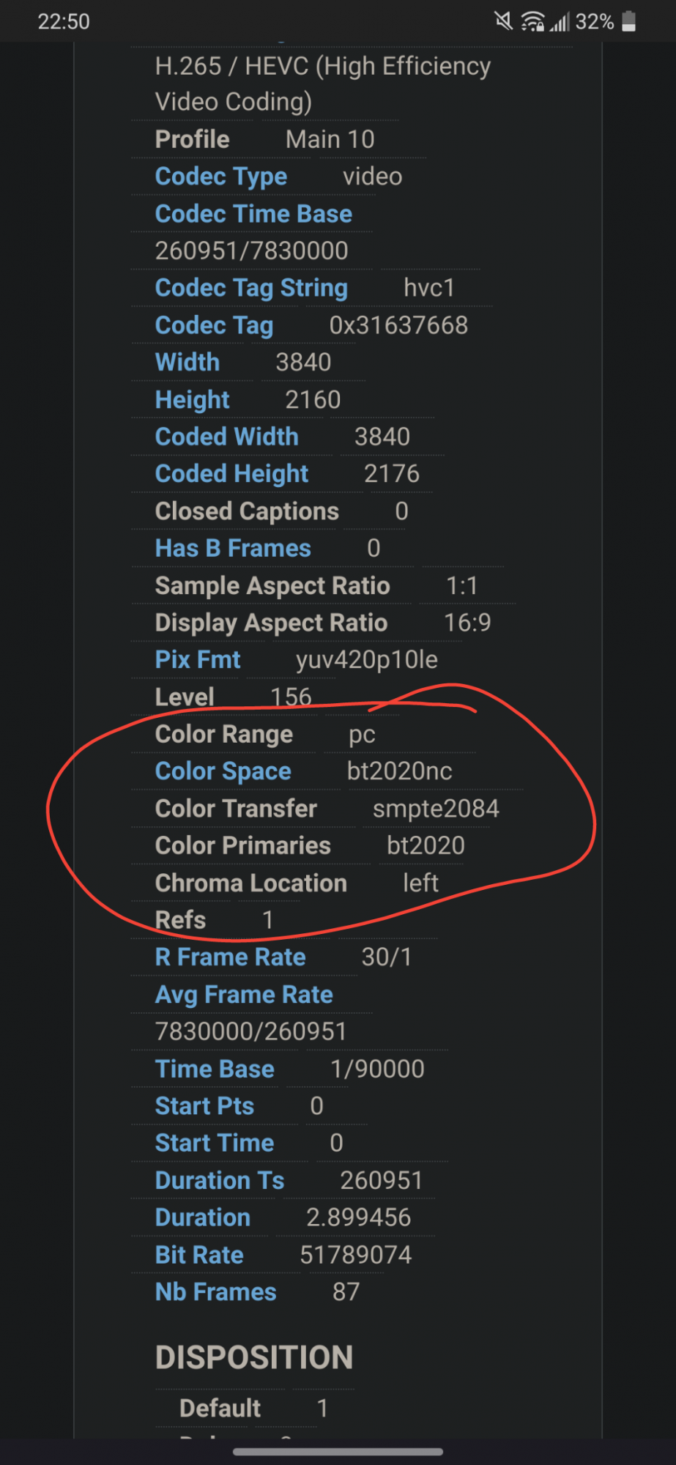Click the Width field label link
Viewport: 676px width, 1465px height.
187,363
